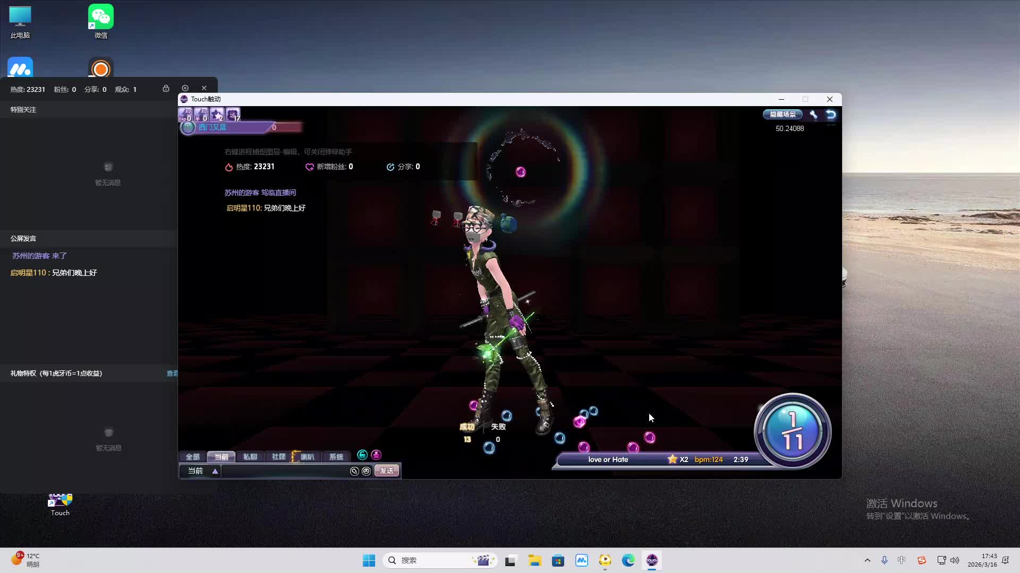This screenshot has height=573, width=1020.
Task: Toggle the teal chat unlock icon
Action: [x=362, y=455]
